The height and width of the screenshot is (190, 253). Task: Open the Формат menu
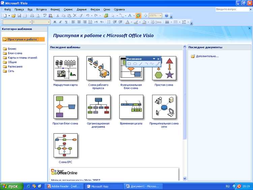pos(55,9)
